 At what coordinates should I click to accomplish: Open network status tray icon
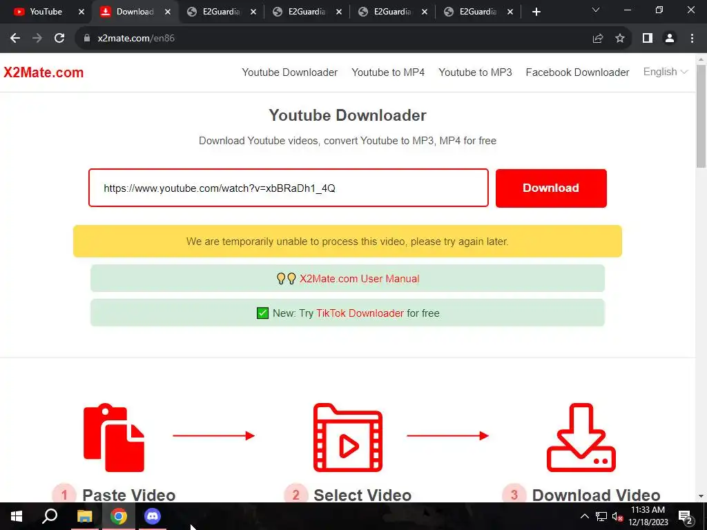tap(601, 516)
